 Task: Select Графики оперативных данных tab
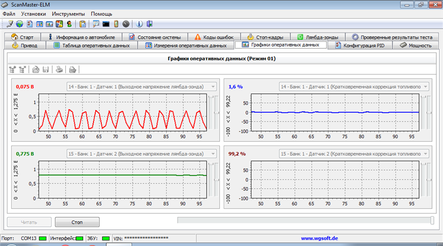pos(281,45)
